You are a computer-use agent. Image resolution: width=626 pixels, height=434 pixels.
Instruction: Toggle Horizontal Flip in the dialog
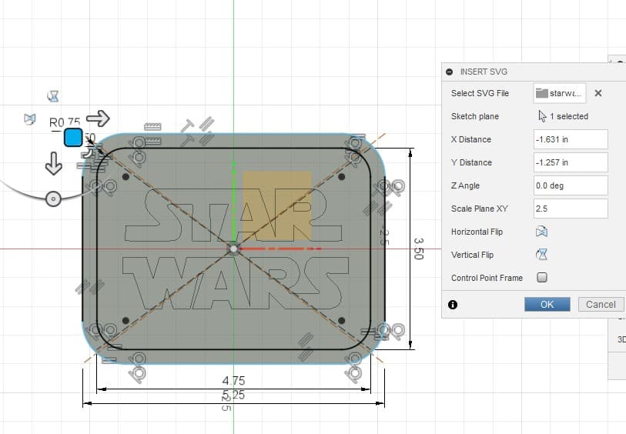click(542, 232)
